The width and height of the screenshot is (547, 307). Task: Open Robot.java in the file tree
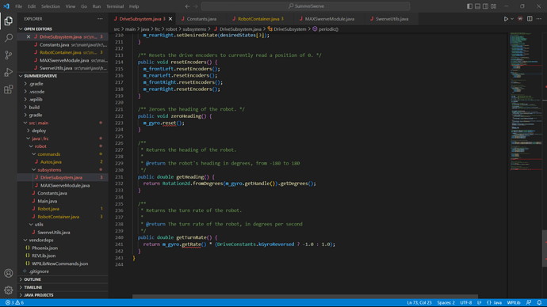[x=48, y=209]
